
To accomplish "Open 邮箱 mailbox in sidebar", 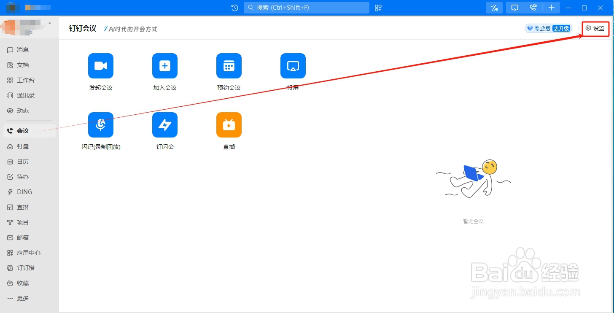I will coord(30,237).
